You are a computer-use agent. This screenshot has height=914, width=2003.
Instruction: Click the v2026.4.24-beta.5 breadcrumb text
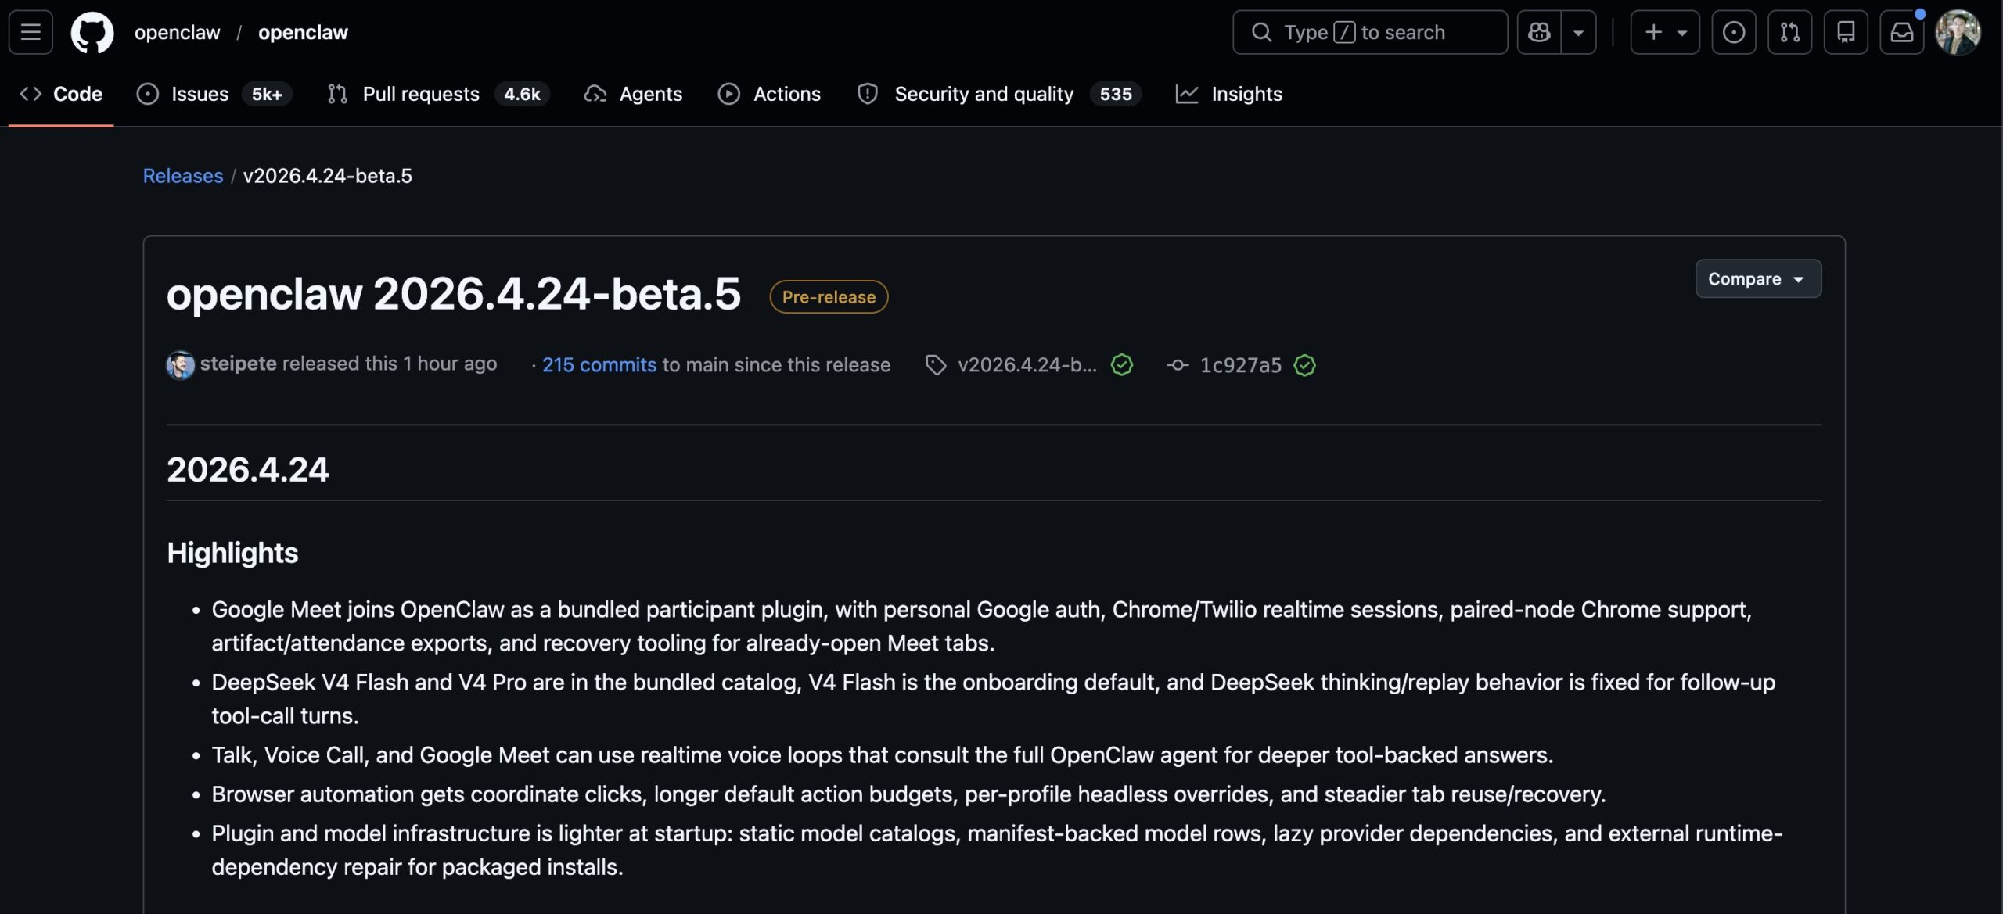coord(328,176)
